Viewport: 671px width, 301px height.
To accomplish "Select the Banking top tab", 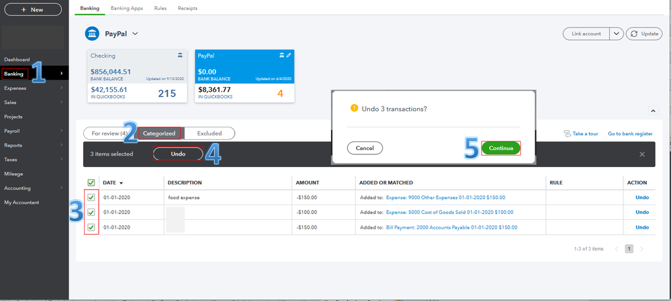I will pos(89,8).
